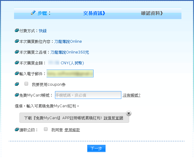This screenshot has height=158, width=194.
Task: Check the 我同意 agreement checkbox
Action: click(x=46, y=129)
